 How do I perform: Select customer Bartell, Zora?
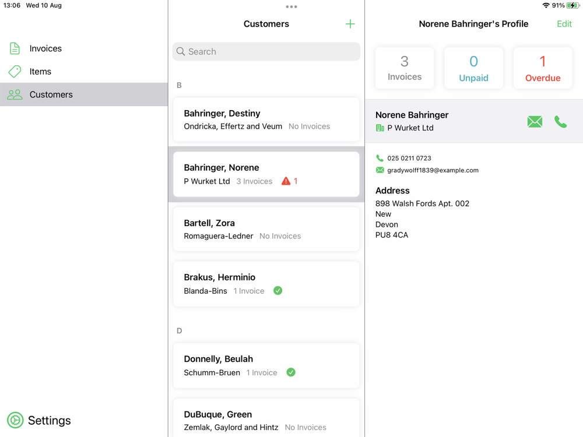[x=266, y=229]
